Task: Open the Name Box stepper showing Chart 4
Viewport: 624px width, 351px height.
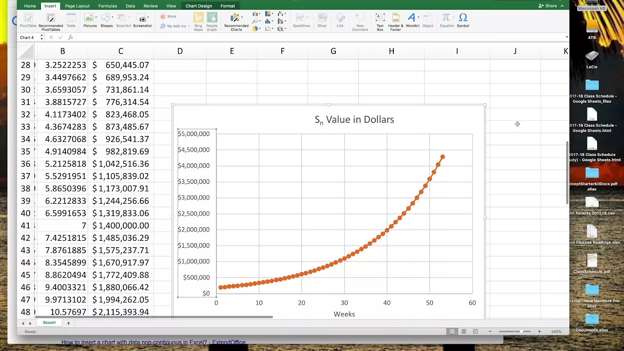Action: pyautogui.click(x=41, y=37)
